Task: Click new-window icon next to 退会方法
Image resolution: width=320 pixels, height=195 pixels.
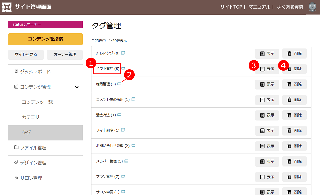Action: (x=119, y=115)
